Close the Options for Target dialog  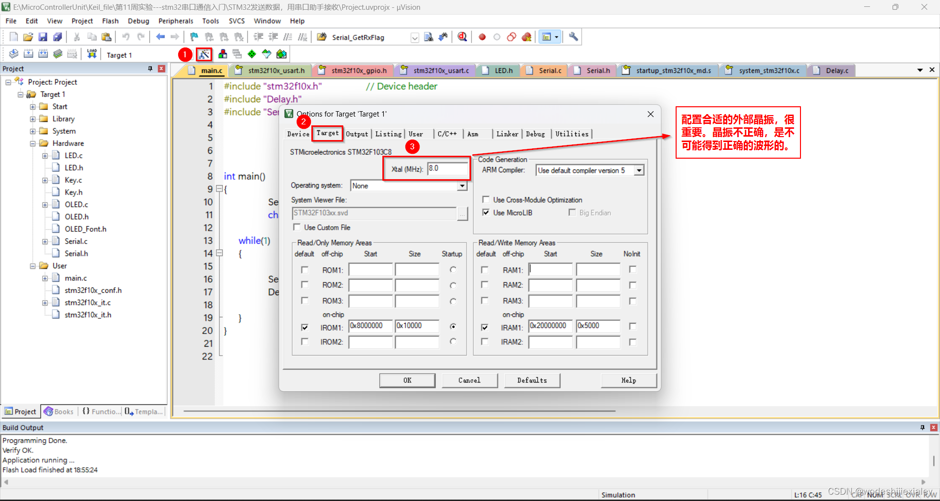click(x=650, y=114)
